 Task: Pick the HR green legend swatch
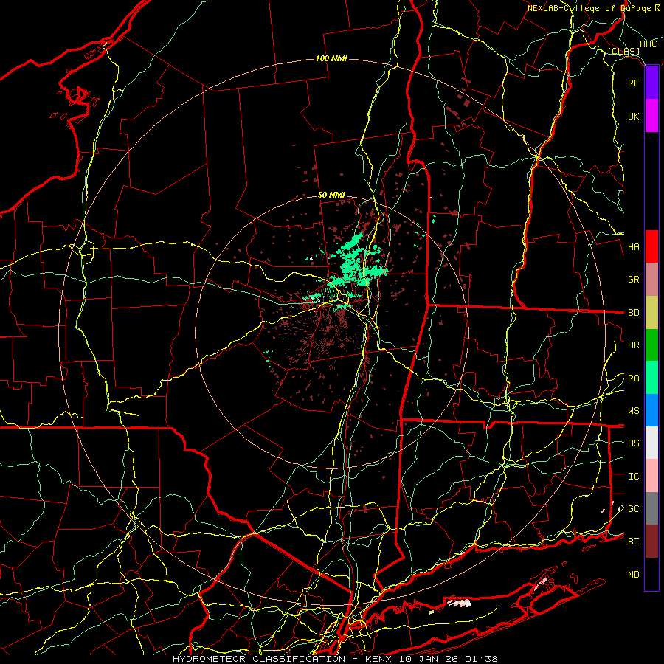click(651, 345)
